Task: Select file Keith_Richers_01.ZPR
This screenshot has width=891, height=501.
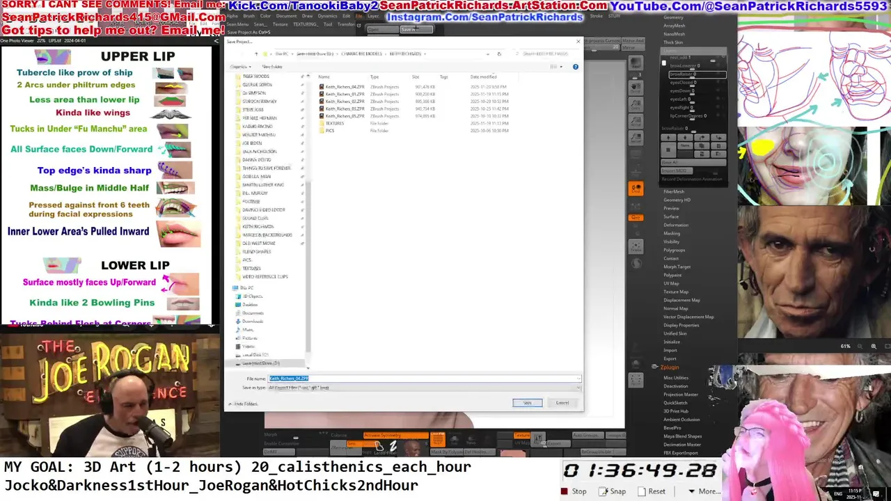Action: coord(345,94)
